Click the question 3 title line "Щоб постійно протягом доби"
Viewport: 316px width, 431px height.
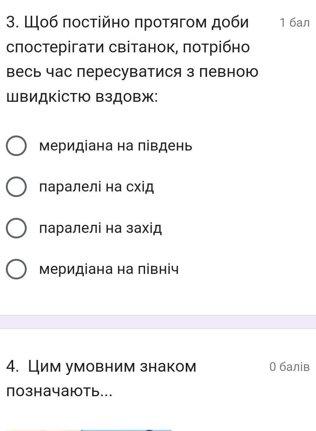click(x=136, y=23)
